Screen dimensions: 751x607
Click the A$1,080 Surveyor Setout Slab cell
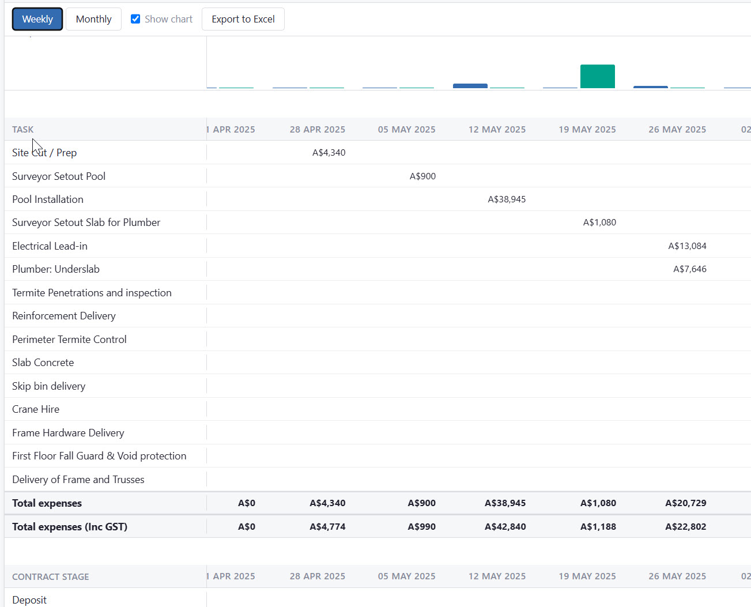(599, 223)
